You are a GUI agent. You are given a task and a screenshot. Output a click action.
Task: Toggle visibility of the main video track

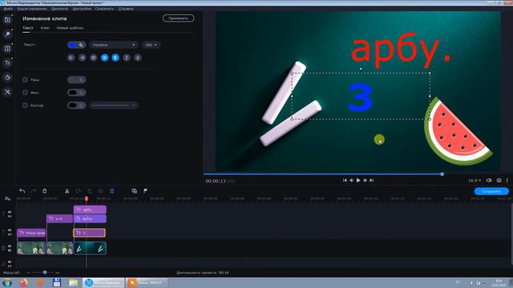pyautogui.click(x=10, y=246)
